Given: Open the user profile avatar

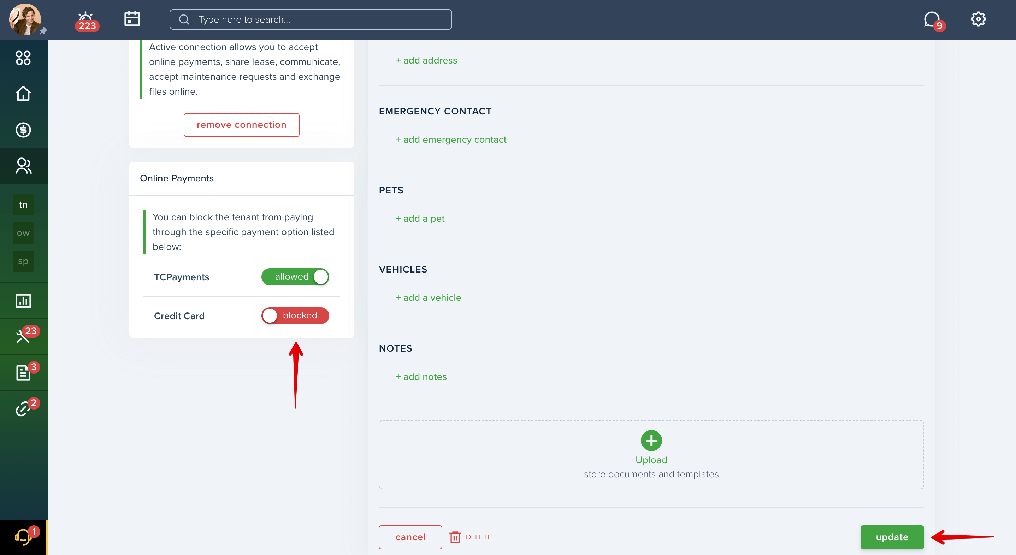Looking at the screenshot, I should click(25, 19).
